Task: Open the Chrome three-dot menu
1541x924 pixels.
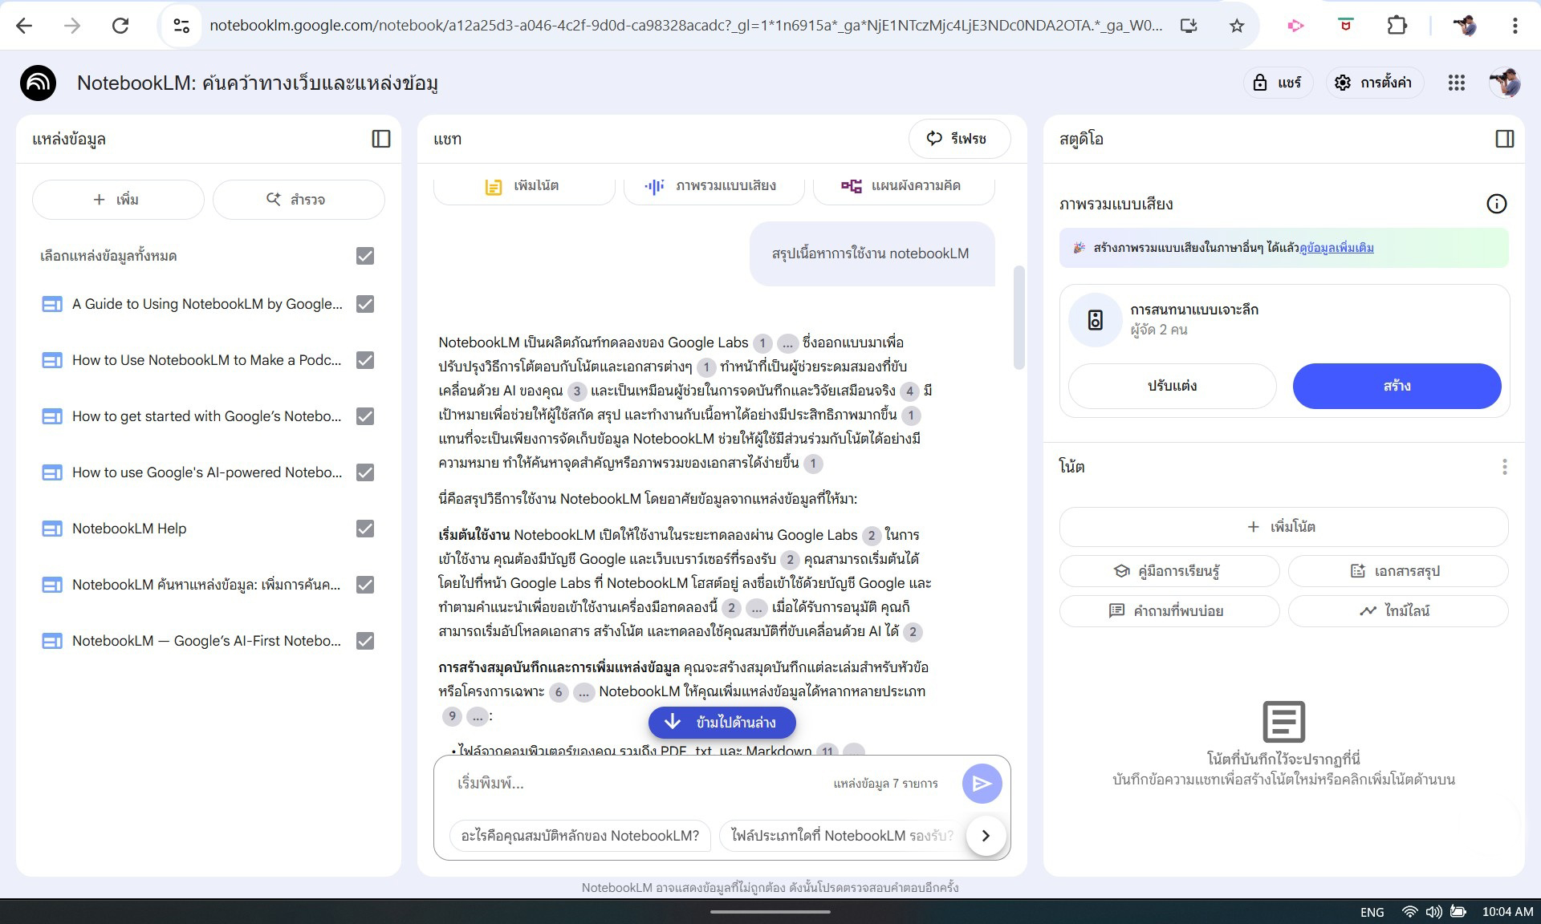Action: point(1515,26)
